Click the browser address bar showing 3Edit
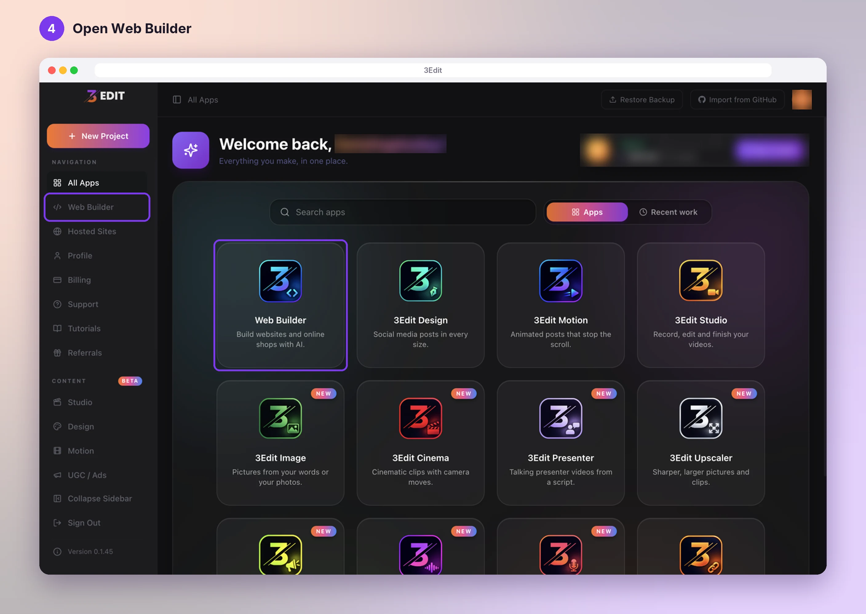Screen dimensions: 866x614 (x=433, y=70)
